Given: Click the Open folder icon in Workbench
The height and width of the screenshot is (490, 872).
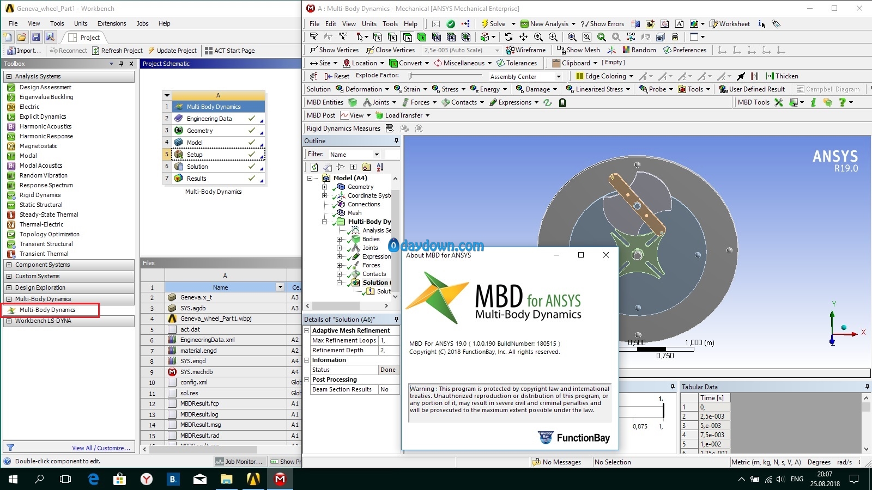Looking at the screenshot, I should click(x=22, y=37).
